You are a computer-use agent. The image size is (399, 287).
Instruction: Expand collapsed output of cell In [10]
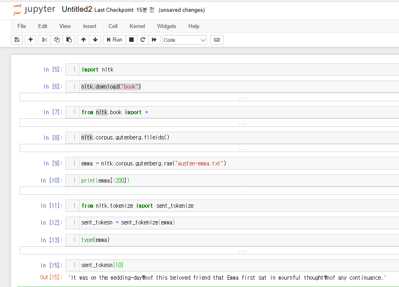click(209, 191)
